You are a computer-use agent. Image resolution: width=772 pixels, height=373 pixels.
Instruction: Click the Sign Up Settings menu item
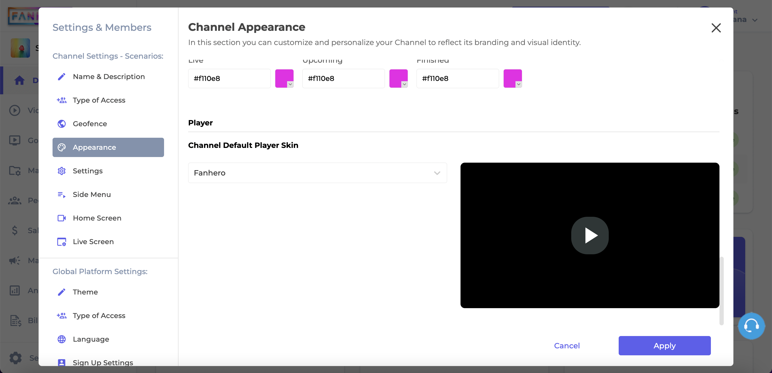102,362
